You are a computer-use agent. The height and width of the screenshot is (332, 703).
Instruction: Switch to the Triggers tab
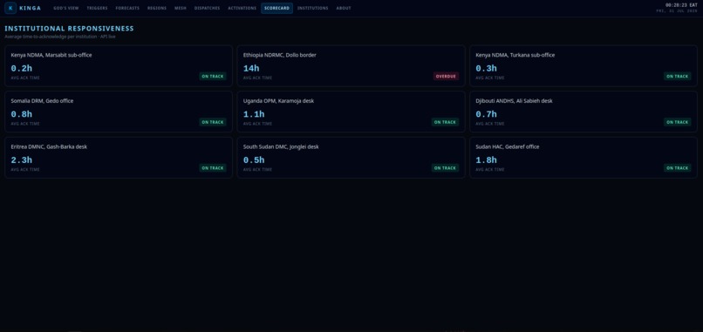(98, 8)
